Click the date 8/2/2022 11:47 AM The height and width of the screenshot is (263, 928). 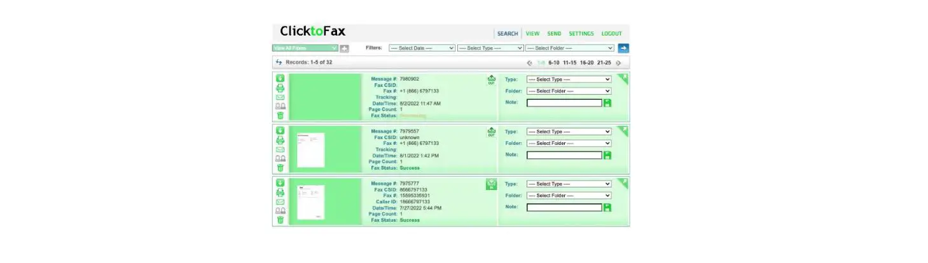(420, 104)
